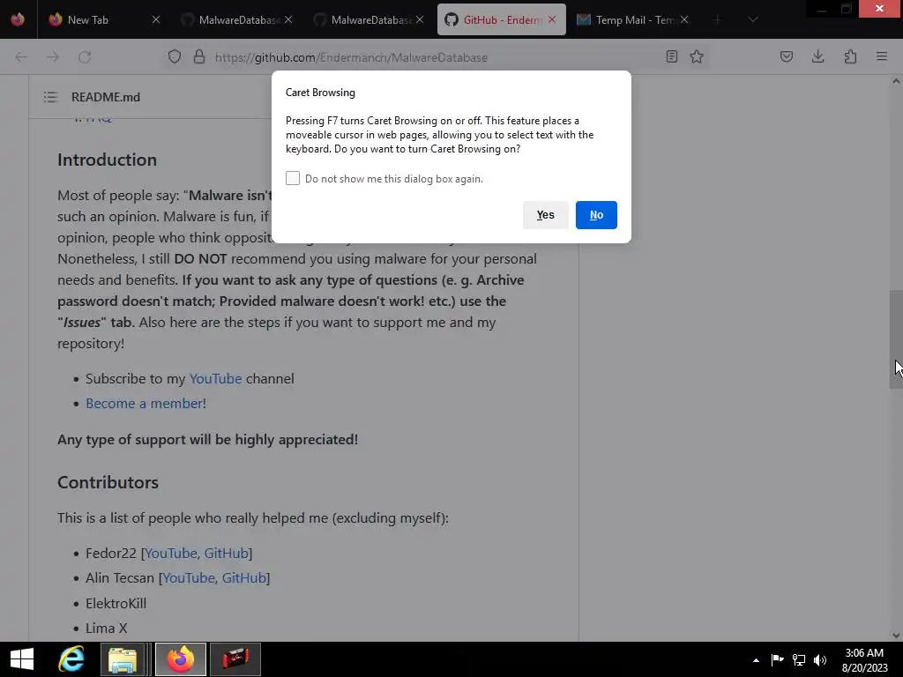903x677 pixels.
Task: Check 'Do not show me this dialog box again'
Action: coord(293,178)
